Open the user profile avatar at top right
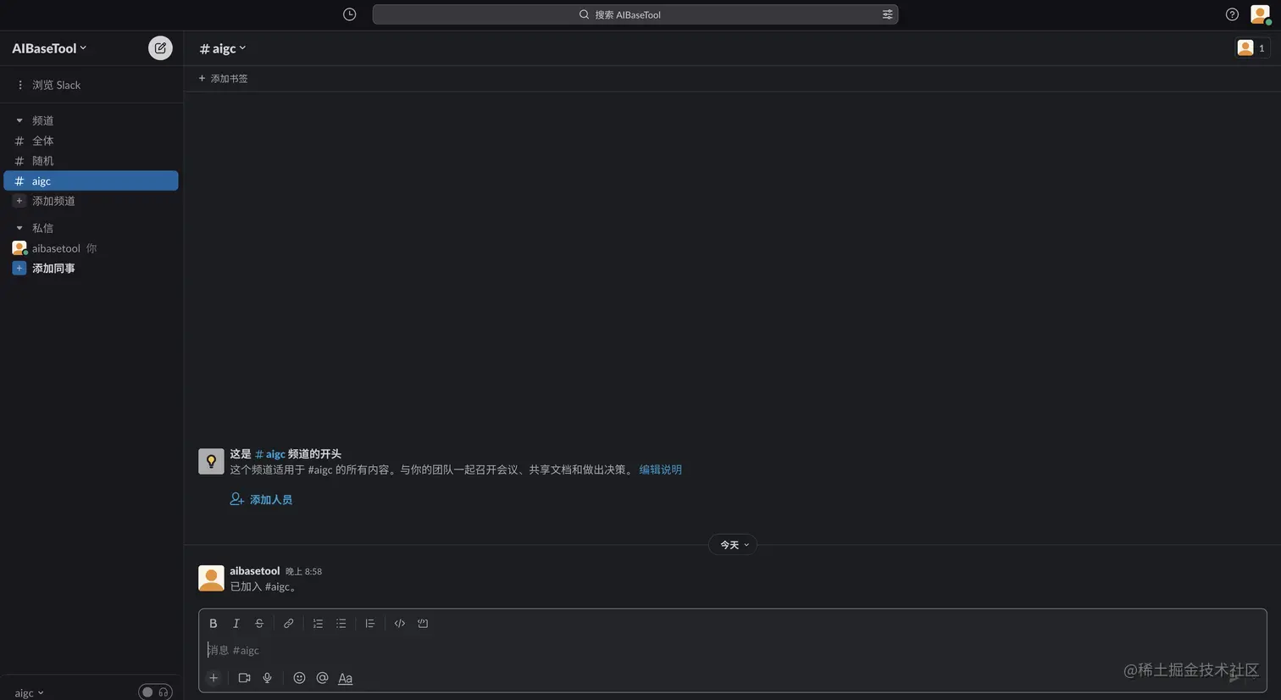Image resolution: width=1281 pixels, height=700 pixels. (x=1260, y=14)
